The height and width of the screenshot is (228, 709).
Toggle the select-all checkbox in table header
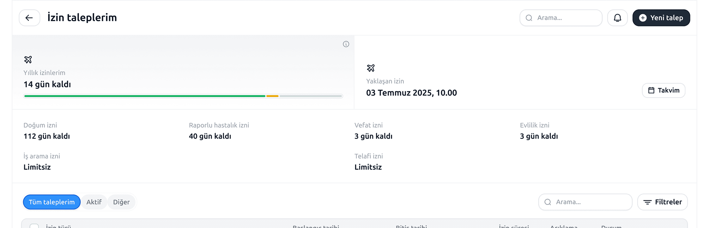click(x=34, y=225)
